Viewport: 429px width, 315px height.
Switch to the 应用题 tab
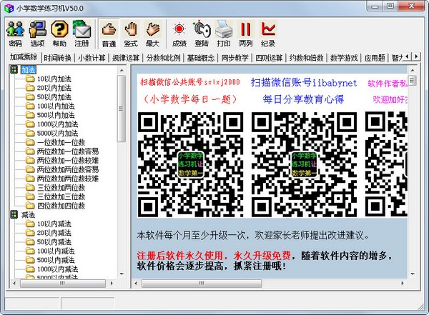coord(375,58)
